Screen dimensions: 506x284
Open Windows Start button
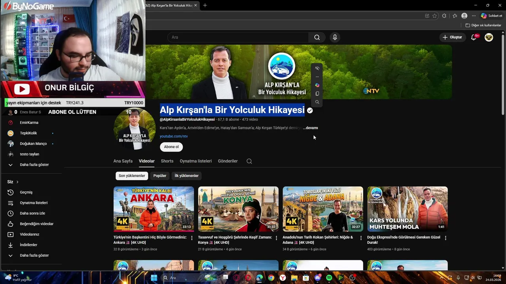(x=154, y=278)
